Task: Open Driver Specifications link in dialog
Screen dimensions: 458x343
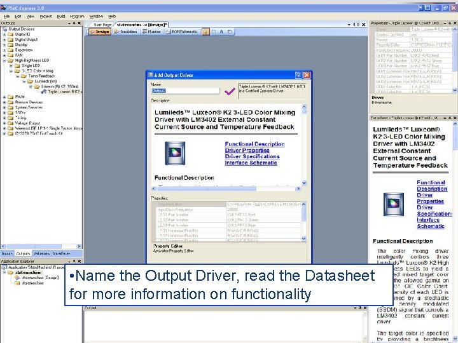Action: point(253,157)
